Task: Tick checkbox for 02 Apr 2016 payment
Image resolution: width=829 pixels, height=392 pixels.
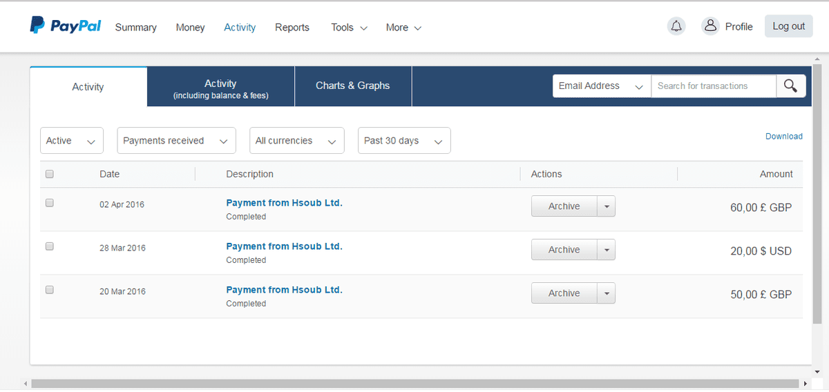Action: coord(50,203)
